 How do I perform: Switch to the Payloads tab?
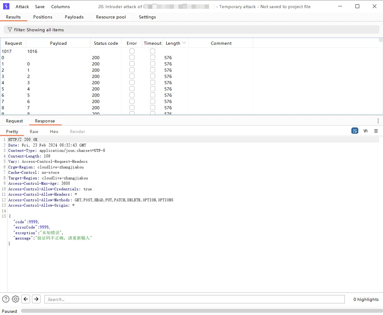pos(74,17)
